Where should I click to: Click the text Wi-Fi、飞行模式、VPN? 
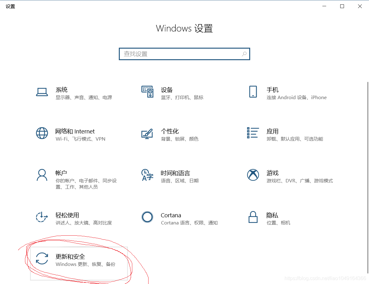pyautogui.click(x=80, y=139)
